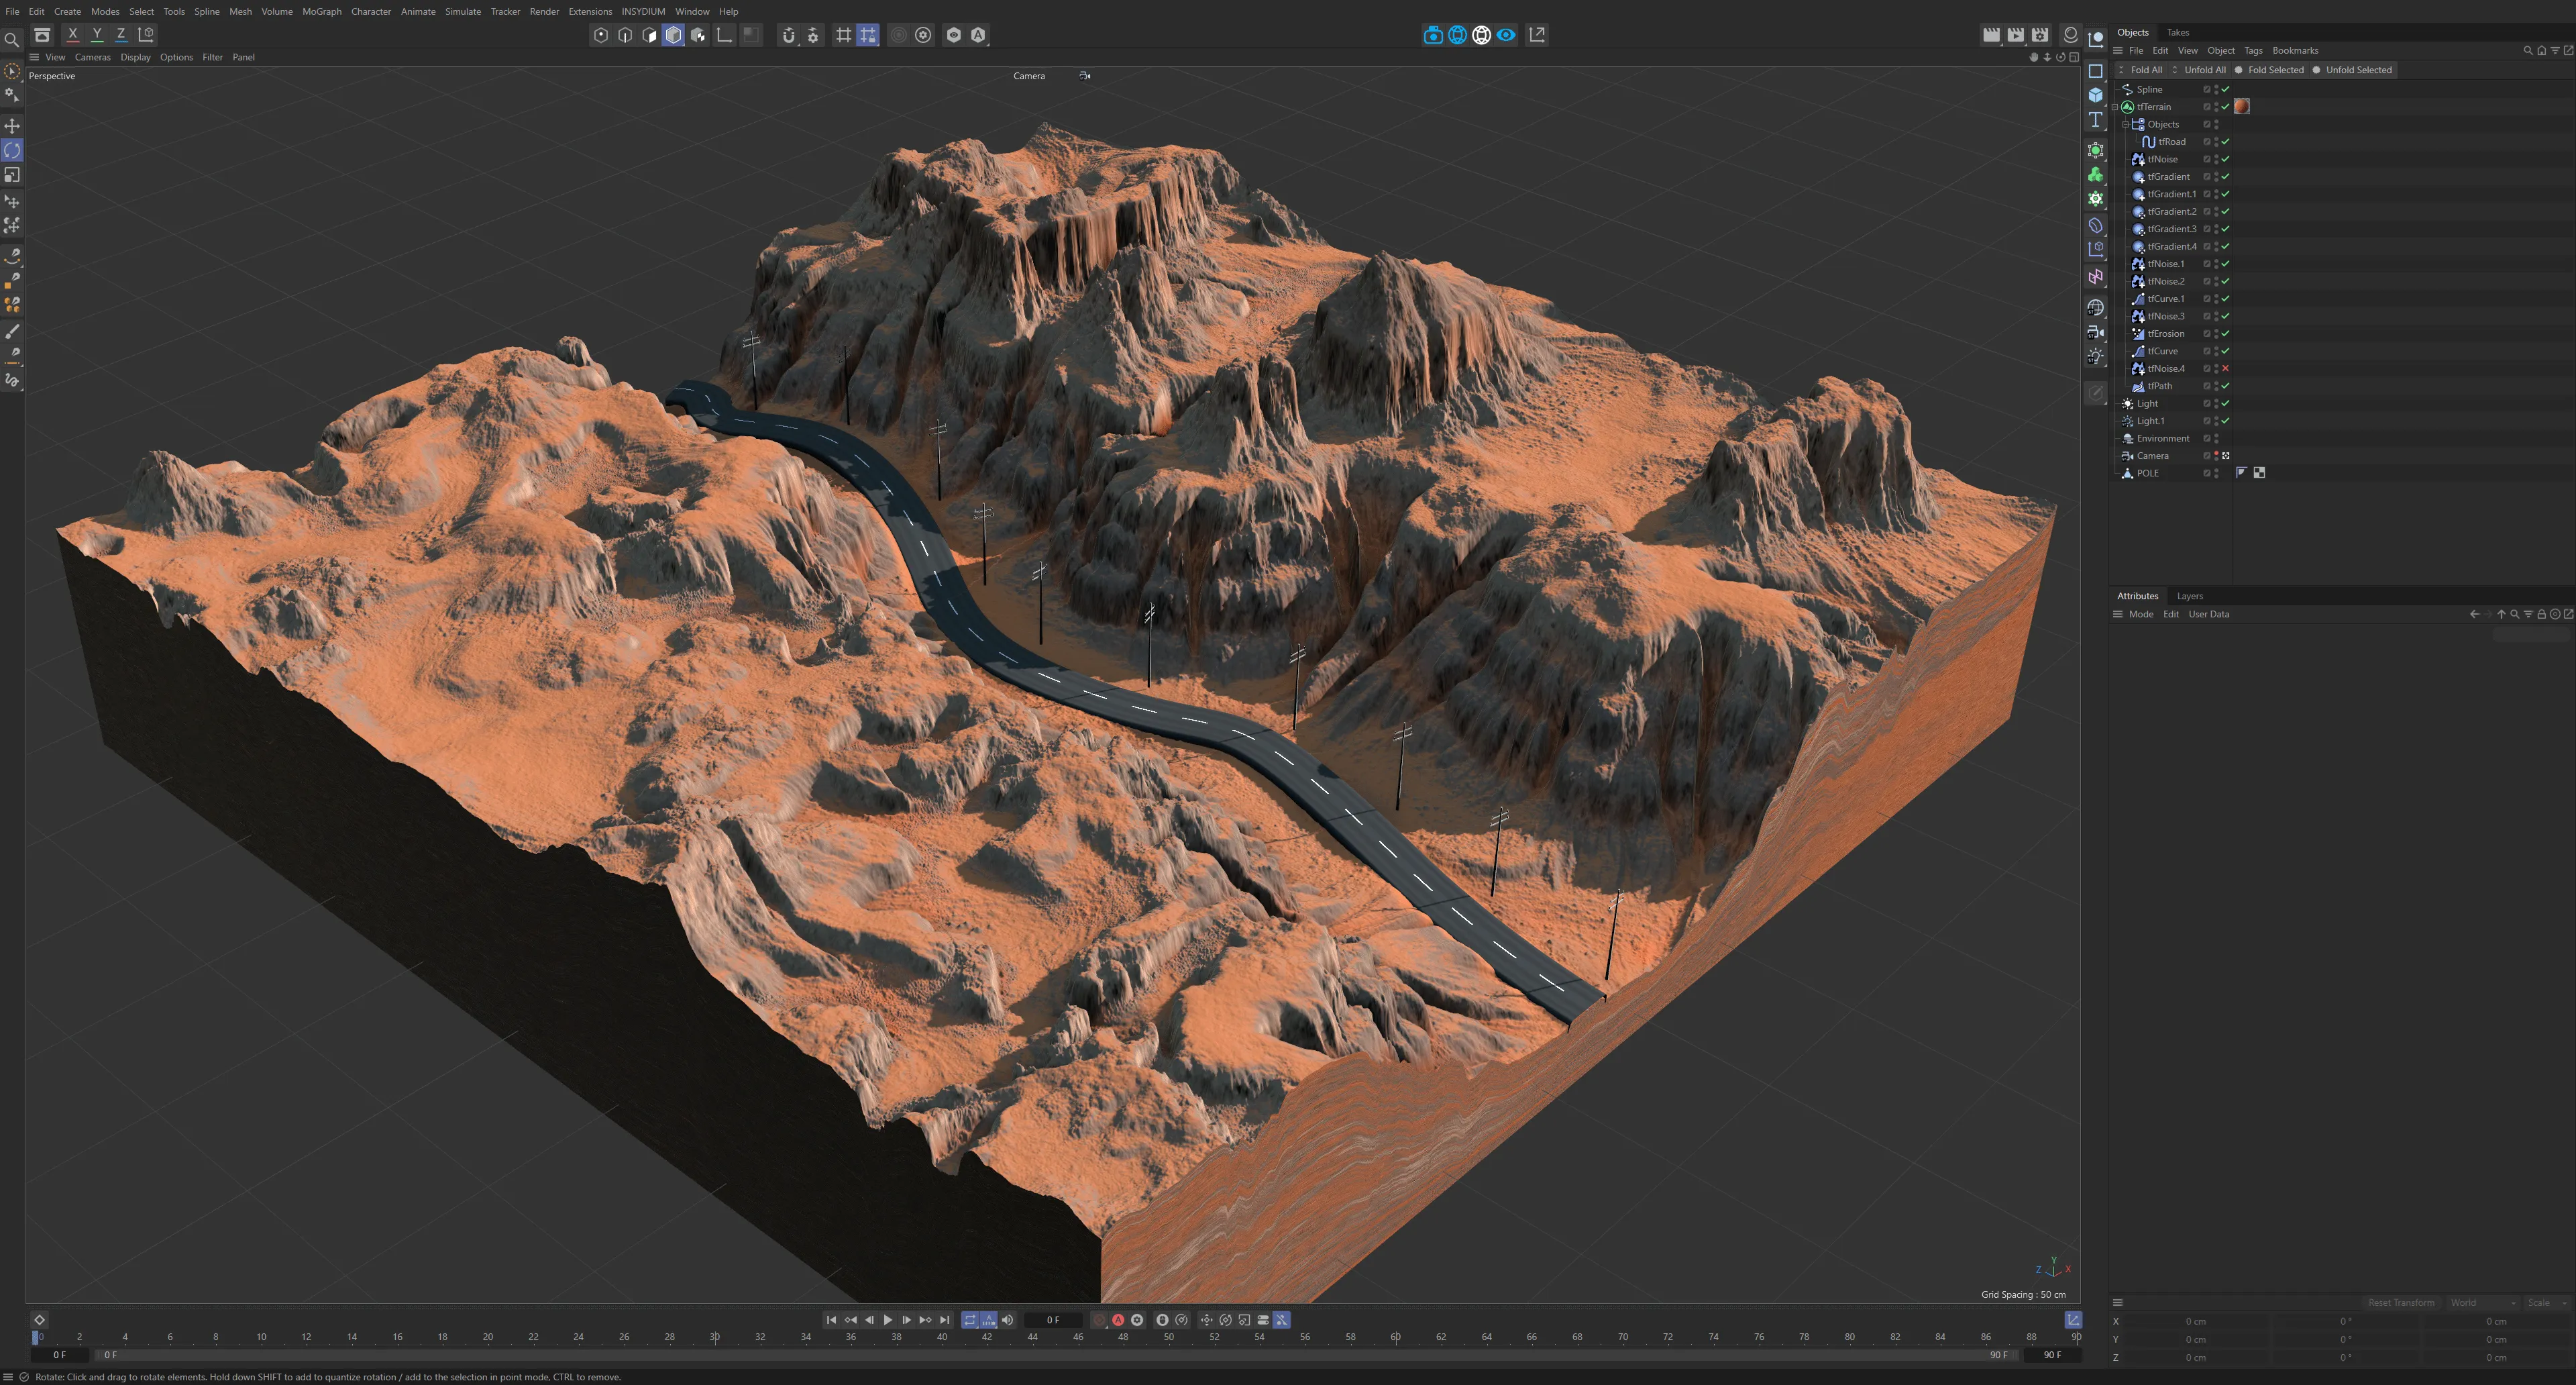2576x1385 pixels.
Task: Switch to the Takes tab
Action: click(2177, 32)
